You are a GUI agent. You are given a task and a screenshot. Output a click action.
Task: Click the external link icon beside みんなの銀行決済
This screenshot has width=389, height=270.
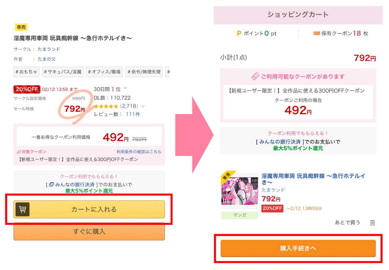pos(51,185)
